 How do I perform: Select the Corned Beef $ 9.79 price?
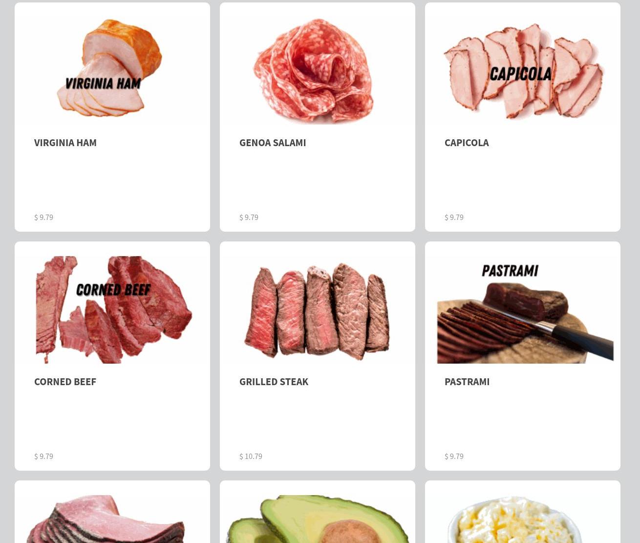pos(43,456)
